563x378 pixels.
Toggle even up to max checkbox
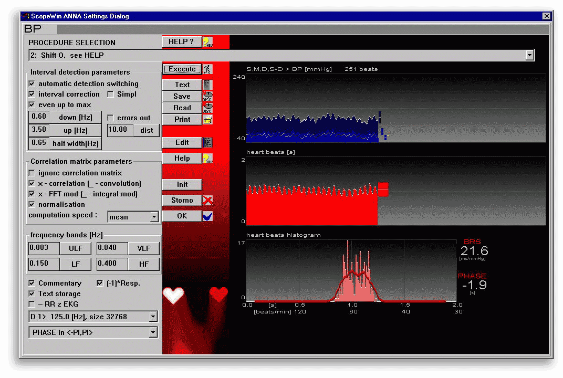point(32,104)
